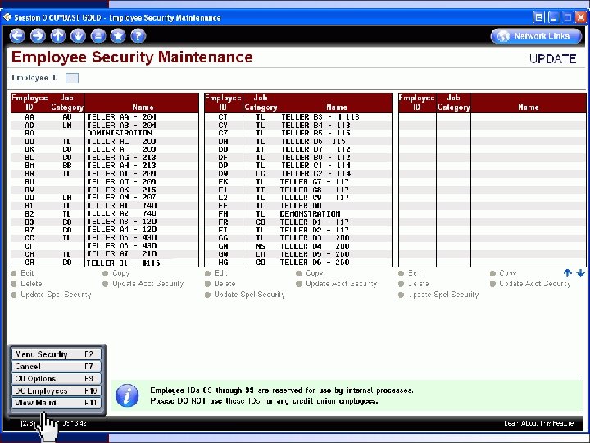
Task: Open help with the question mark icon
Action: pyautogui.click(x=138, y=36)
